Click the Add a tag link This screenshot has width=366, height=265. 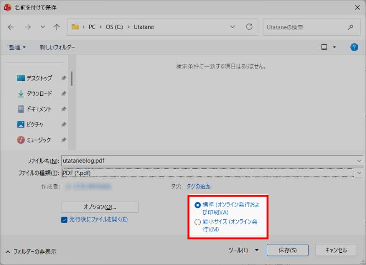199,186
